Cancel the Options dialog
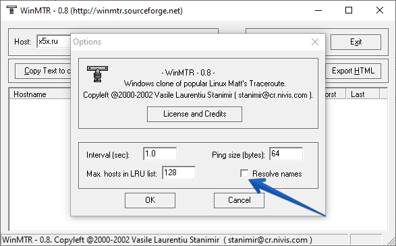This screenshot has height=246, width=396. (x=239, y=200)
